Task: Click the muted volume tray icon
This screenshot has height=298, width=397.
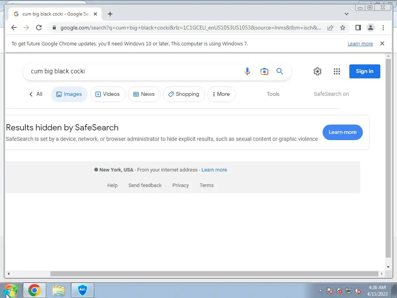Action: click(358, 291)
